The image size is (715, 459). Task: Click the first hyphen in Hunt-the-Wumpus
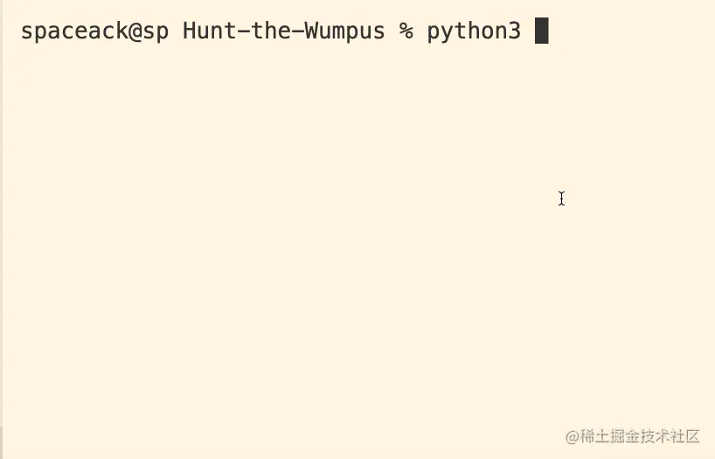point(244,31)
